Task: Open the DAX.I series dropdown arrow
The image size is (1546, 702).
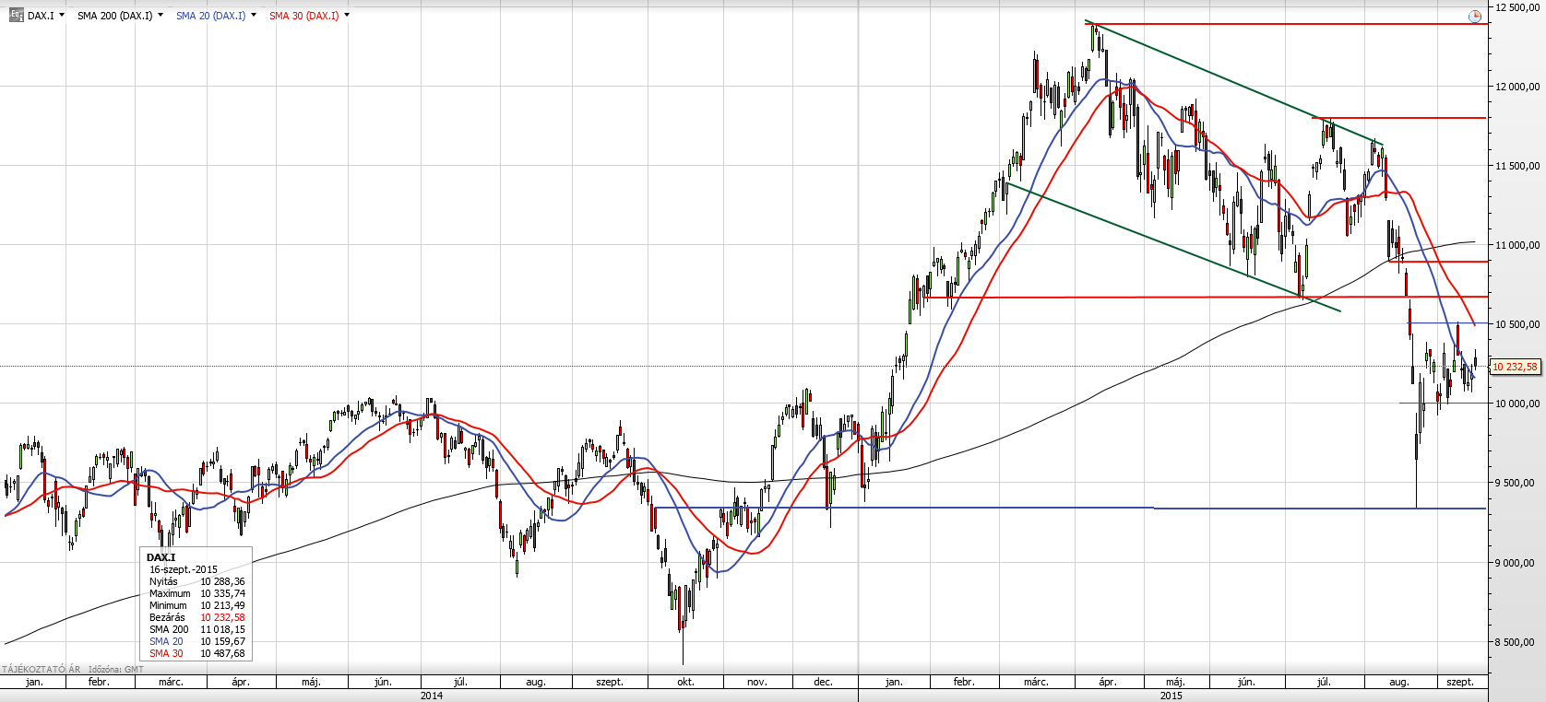Action: pos(62,16)
